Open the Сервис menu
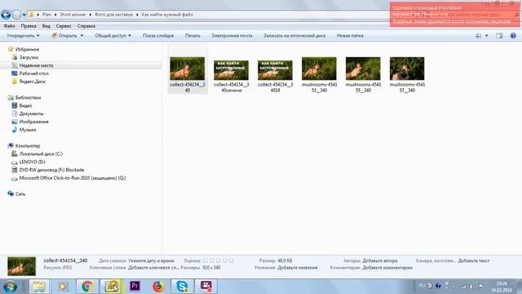The height and width of the screenshot is (294, 522). click(64, 25)
